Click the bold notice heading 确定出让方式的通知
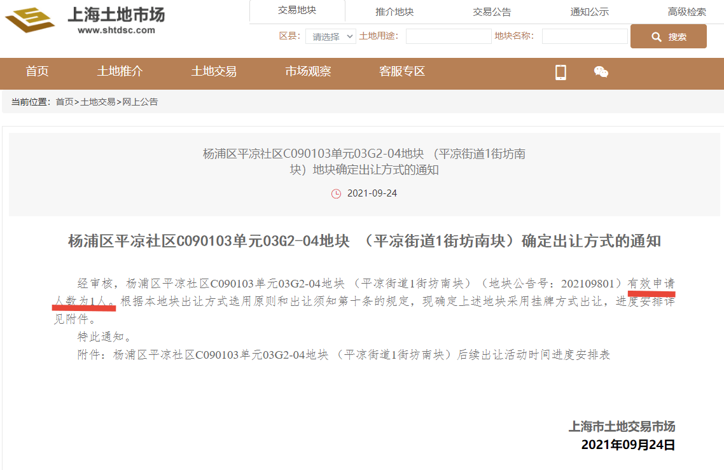This screenshot has width=724, height=470. tap(365, 241)
